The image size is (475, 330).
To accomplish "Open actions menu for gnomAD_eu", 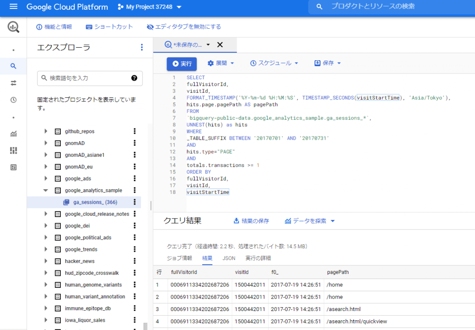I will (x=135, y=167).
